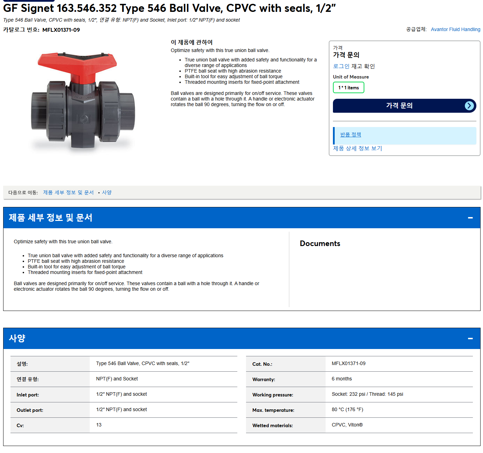This screenshot has width=483, height=453.
Task: Jump to 사양 anchor link
Action: click(107, 193)
